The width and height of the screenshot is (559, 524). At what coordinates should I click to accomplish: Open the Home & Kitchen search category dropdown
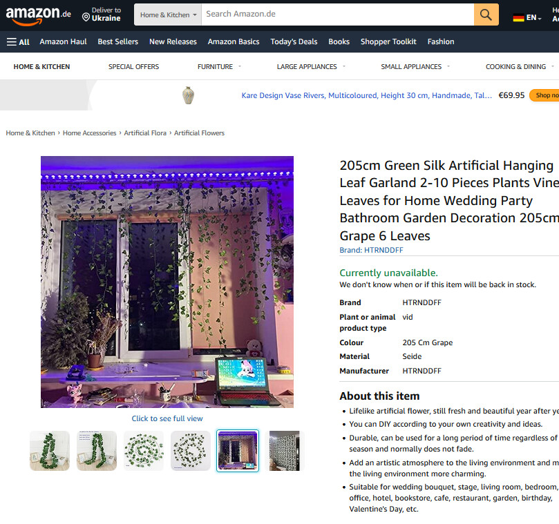click(x=168, y=14)
